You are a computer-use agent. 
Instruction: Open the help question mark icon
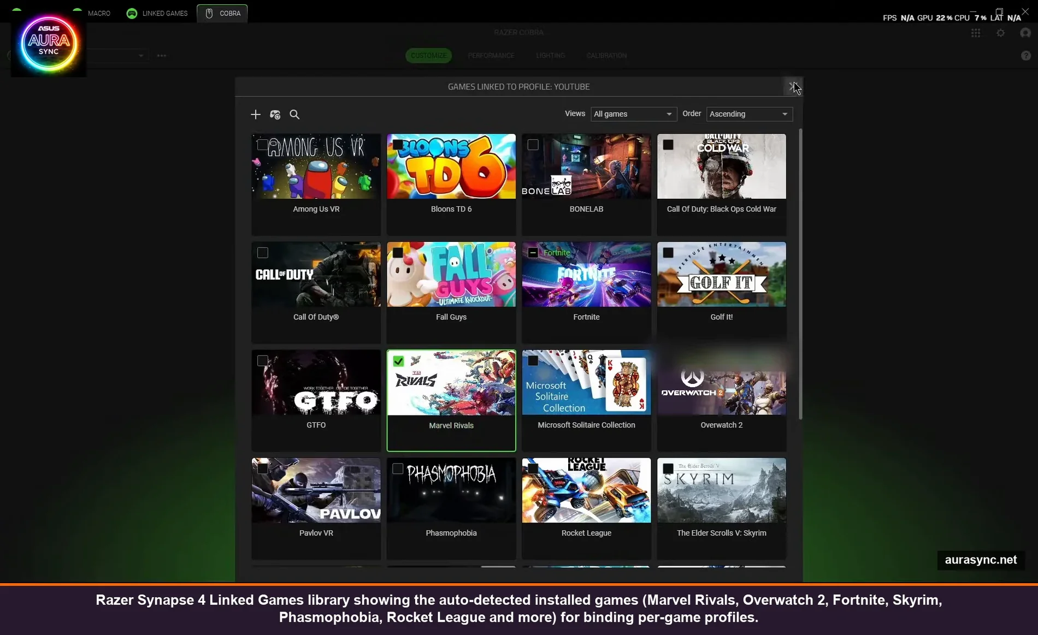pyautogui.click(x=1027, y=55)
